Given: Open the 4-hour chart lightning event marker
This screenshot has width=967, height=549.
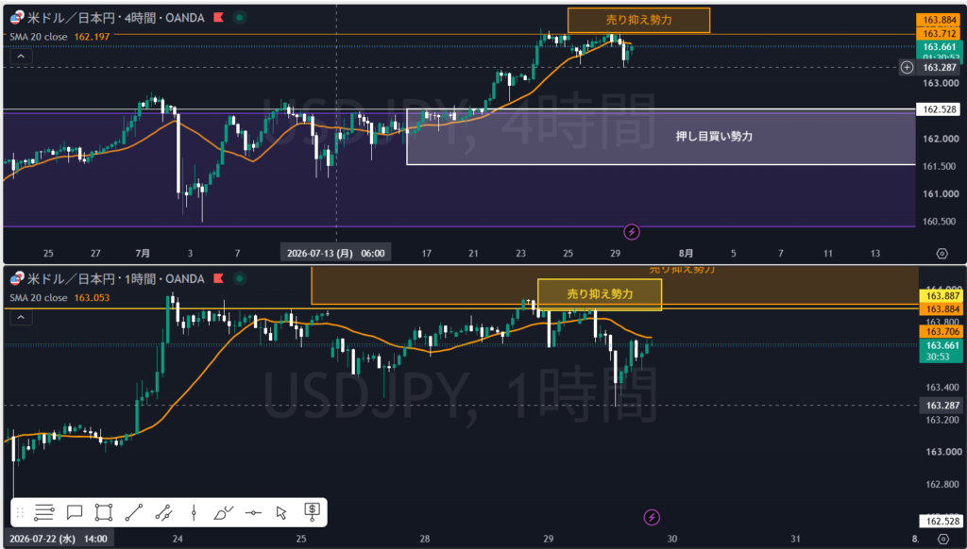Looking at the screenshot, I should 632,232.
